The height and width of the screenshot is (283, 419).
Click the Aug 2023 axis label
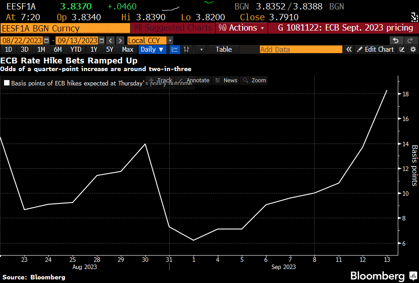[85, 267]
